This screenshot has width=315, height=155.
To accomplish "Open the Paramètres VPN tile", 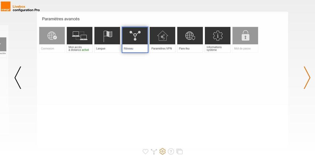I will (162, 40).
